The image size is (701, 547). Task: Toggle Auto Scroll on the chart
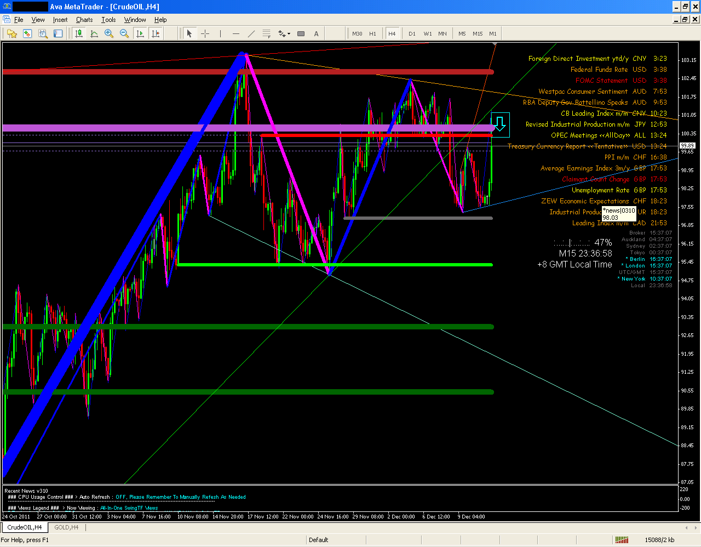[140, 33]
